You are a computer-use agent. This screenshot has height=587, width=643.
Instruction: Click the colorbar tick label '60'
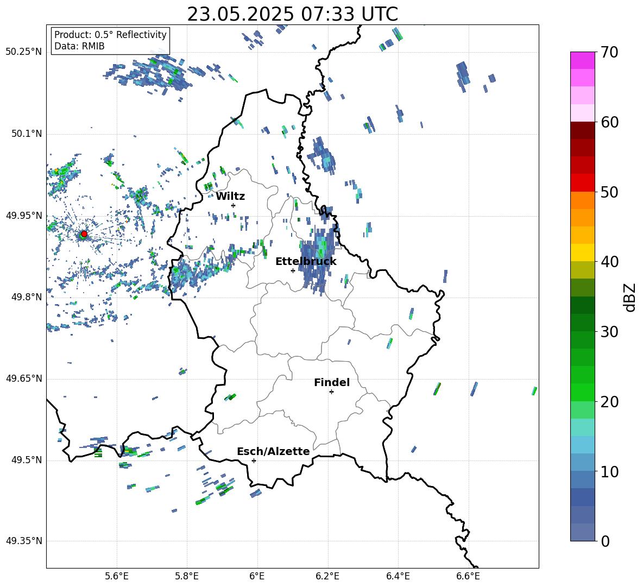[x=609, y=122]
